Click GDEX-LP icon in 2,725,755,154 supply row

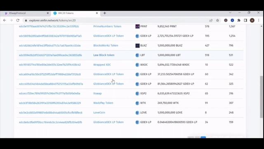point(137,36)
